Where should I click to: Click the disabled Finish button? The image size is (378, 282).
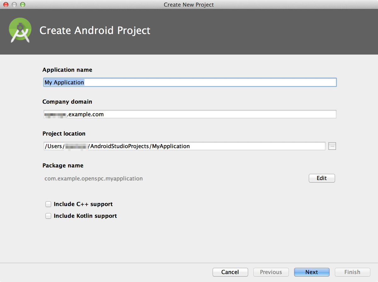[x=352, y=272]
